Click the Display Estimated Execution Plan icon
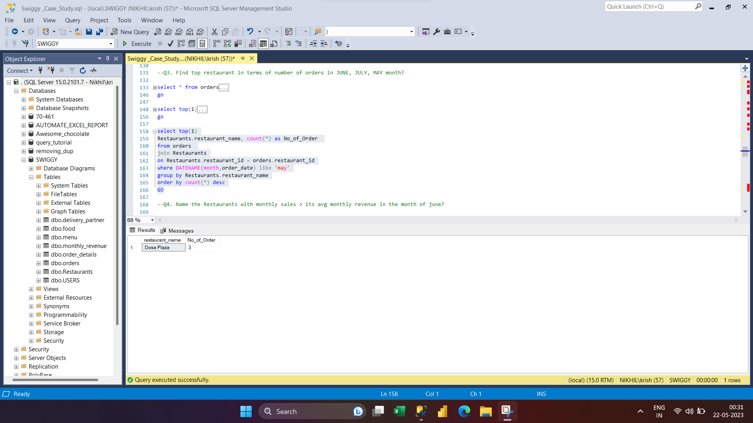 [181, 43]
